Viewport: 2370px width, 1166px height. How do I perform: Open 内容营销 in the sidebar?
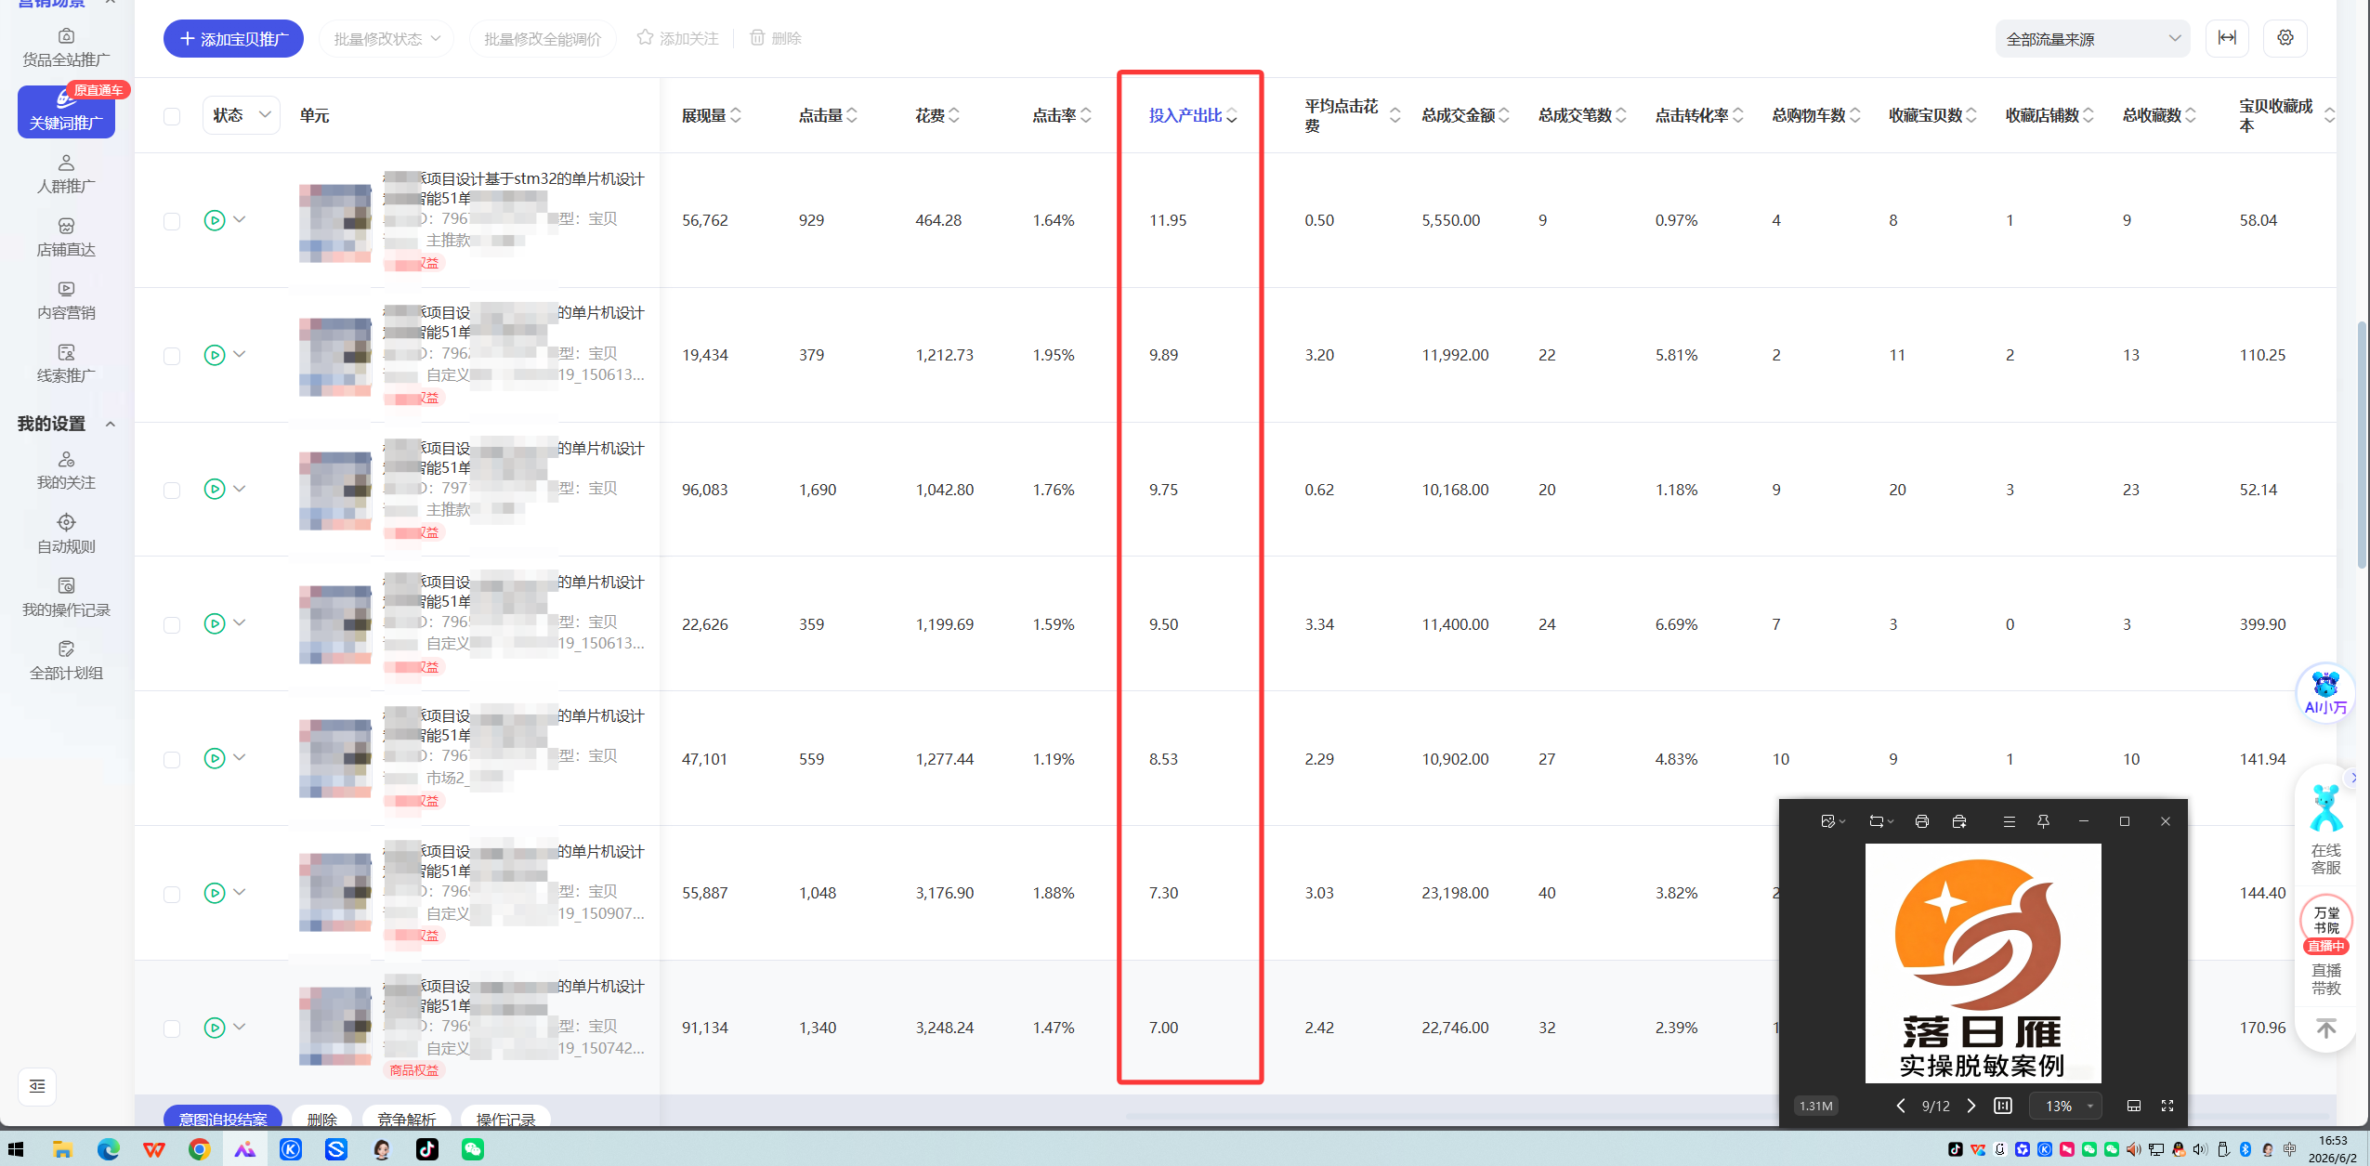pyautogui.click(x=66, y=301)
